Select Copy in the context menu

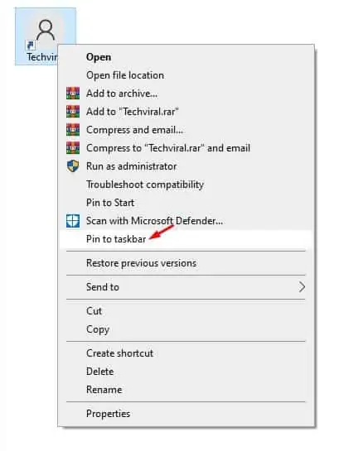tap(98, 329)
